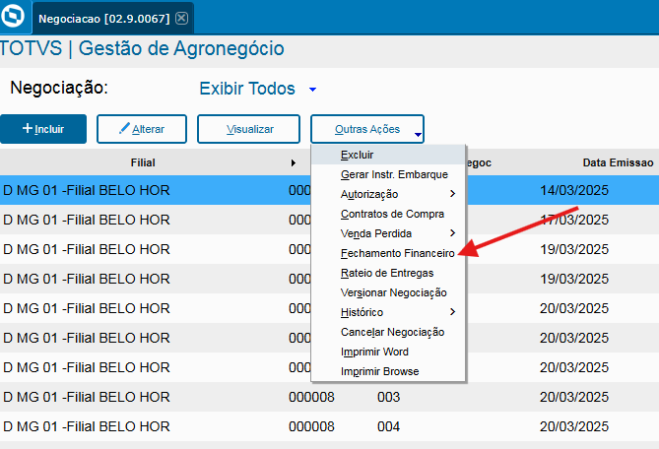Expand the Histórico submenu
Screen dimensions: 659x449
(388, 312)
